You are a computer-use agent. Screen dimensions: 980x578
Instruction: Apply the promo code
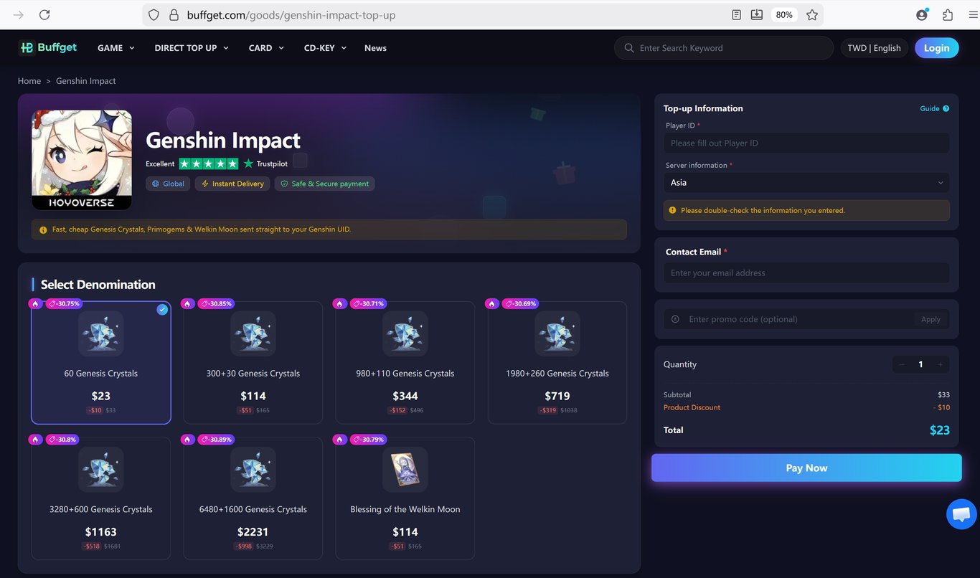(930, 319)
